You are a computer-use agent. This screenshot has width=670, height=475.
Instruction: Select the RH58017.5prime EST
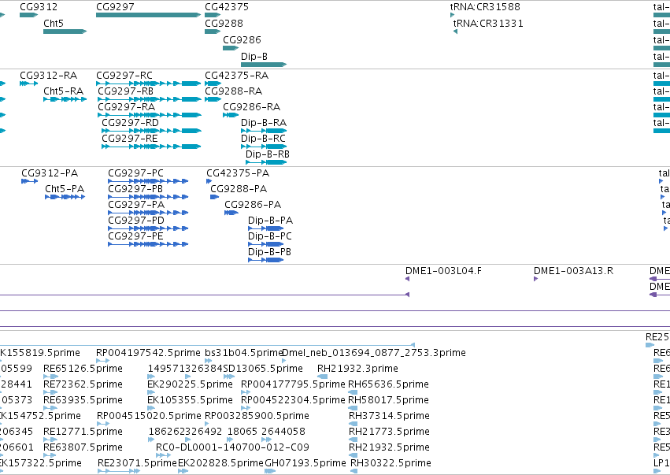click(353, 408)
